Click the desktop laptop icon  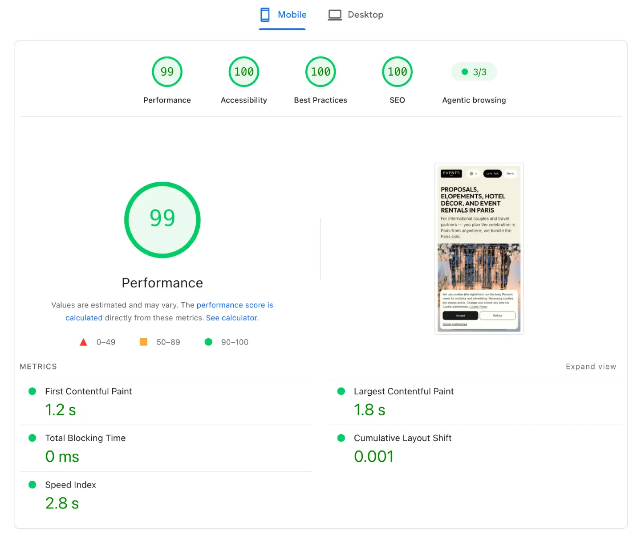(335, 15)
